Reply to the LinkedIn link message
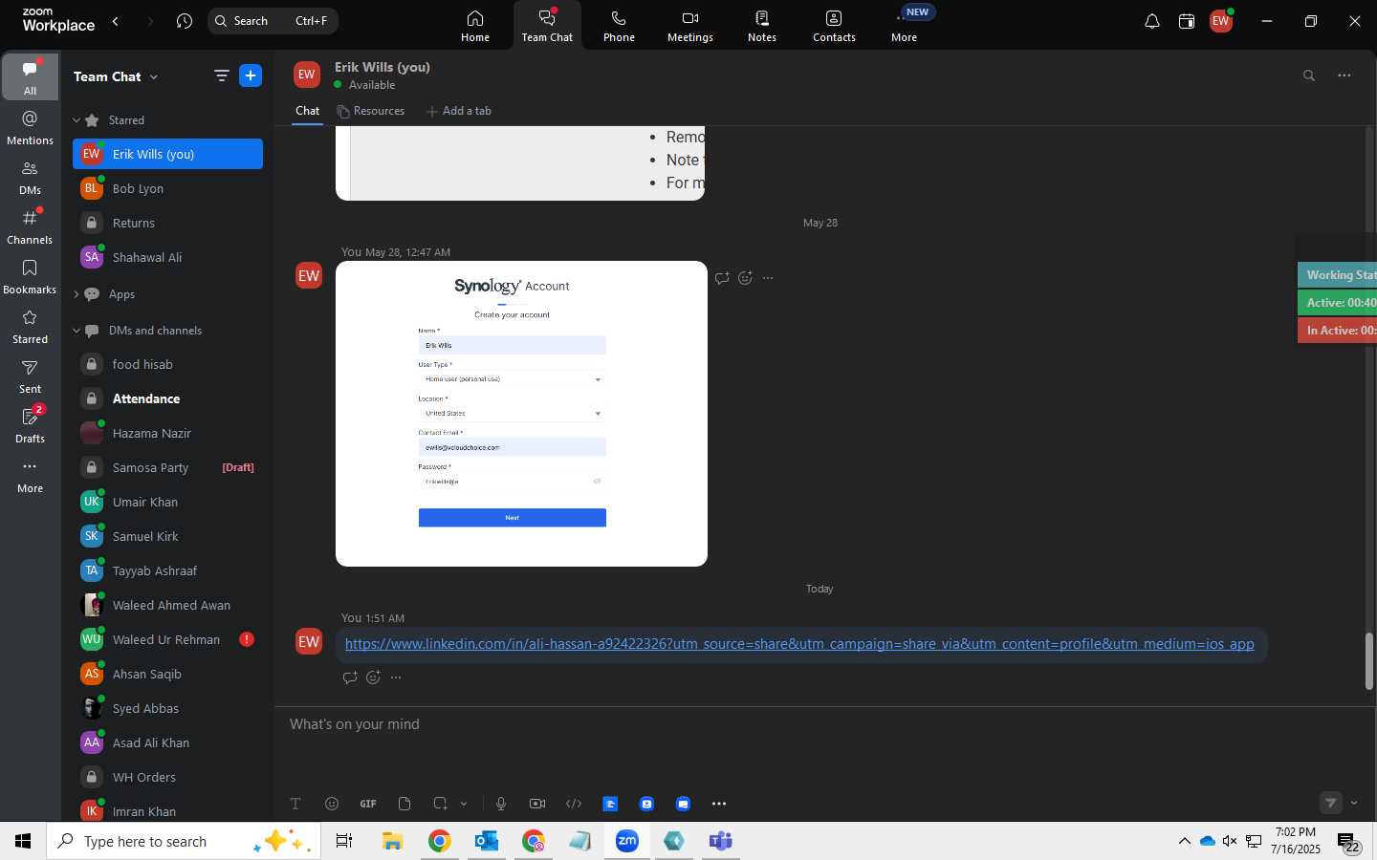 (350, 677)
